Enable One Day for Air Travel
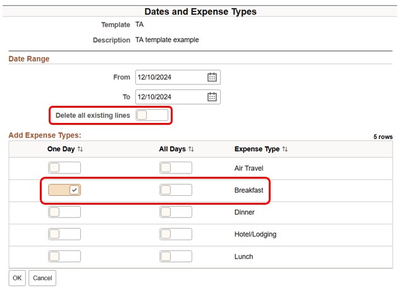 (64, 168)
